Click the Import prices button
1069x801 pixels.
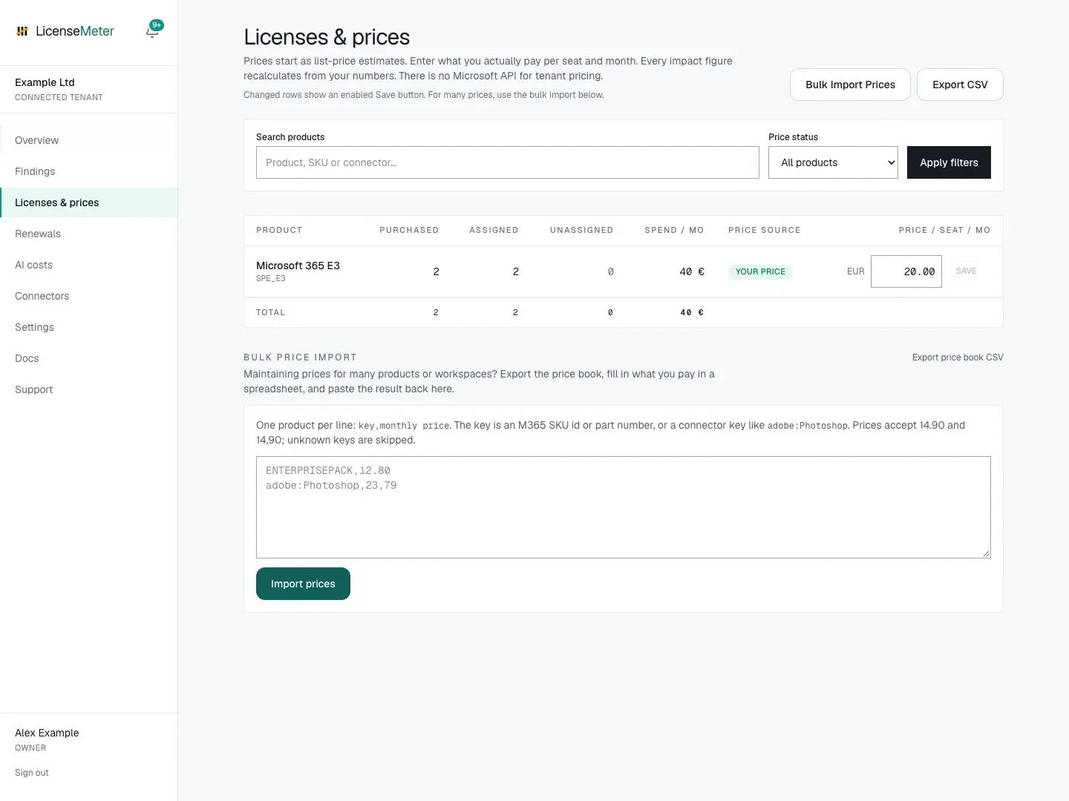303,584
